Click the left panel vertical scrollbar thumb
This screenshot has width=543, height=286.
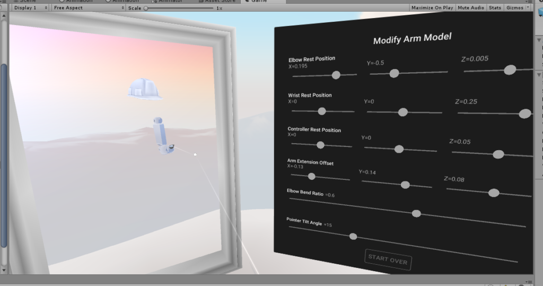[x=4, y=155]
